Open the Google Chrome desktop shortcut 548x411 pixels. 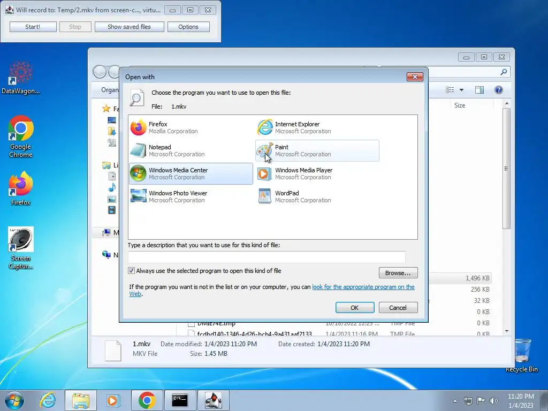[21, 136]
